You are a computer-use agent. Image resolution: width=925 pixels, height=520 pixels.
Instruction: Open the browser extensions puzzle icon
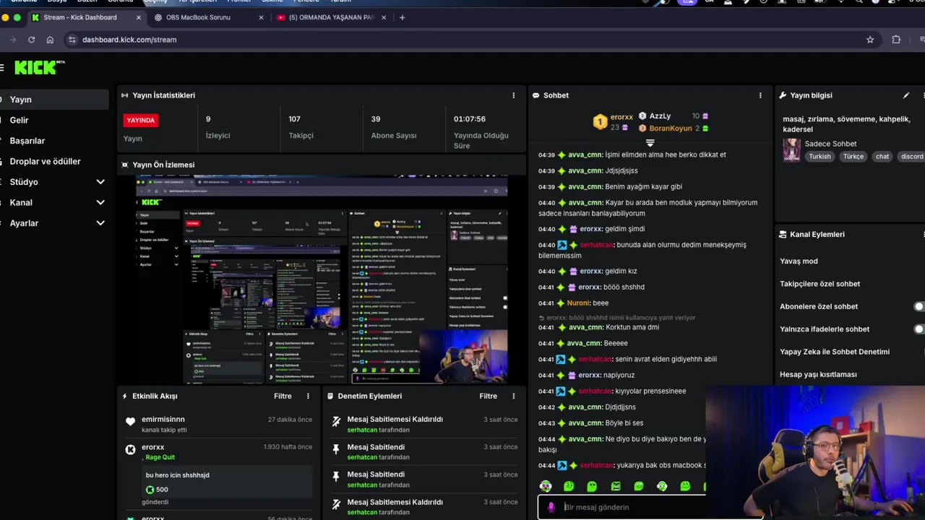pyautogui.click(x=896, y=40)
